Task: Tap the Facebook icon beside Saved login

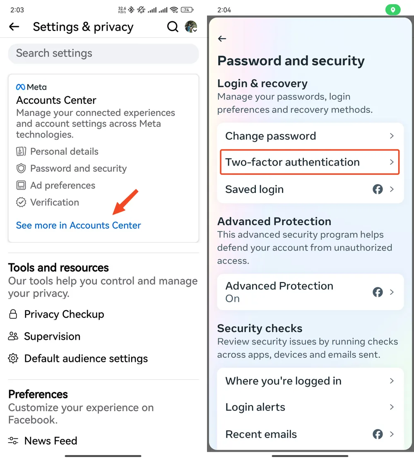Action: click(378, 190)
